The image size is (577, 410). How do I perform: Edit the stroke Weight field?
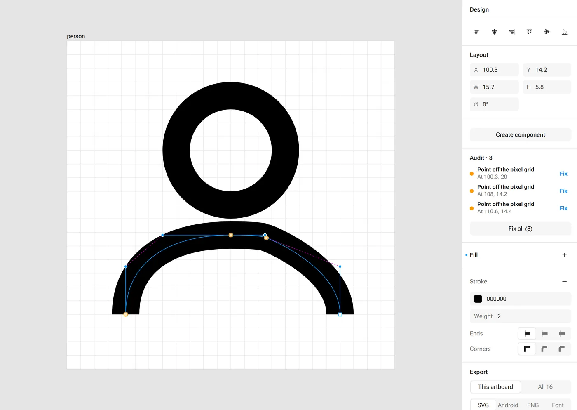[x=521, y=316]
